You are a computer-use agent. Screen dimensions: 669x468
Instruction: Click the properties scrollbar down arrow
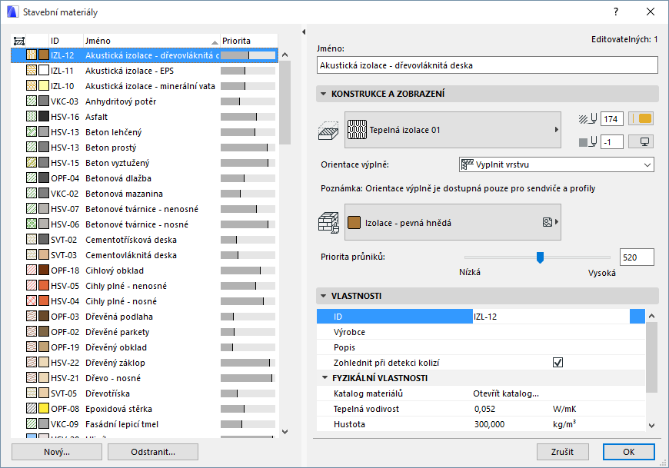click(651, 425)
